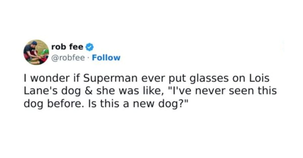The image size is (303, 158).
Task: Click the Twitter verification badge beside the name
Action: click(x=89, y=47)
